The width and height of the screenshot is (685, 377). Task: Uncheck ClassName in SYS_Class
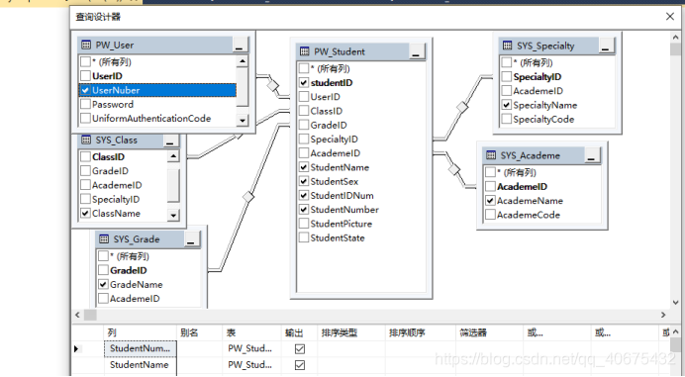[85, 213]
